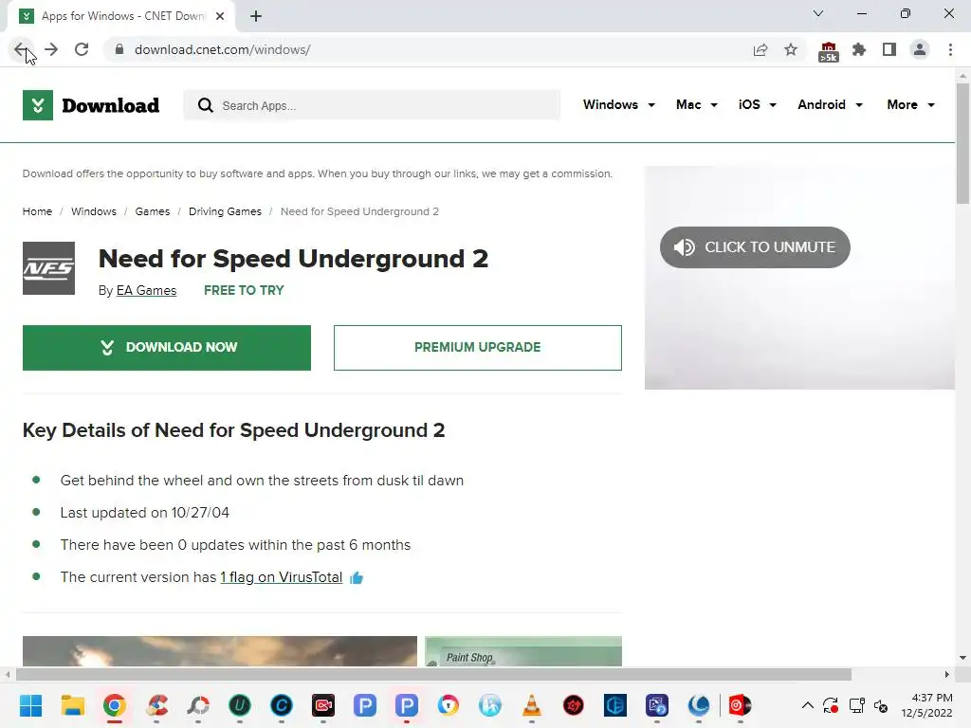
Task: Switch to Chrome in taskbar
Action: (x=115, y=705)
